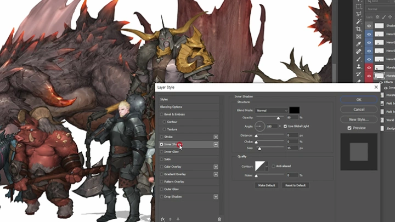Click the move effect up arrow
395x222 pixels.
[x=170, y=219]
